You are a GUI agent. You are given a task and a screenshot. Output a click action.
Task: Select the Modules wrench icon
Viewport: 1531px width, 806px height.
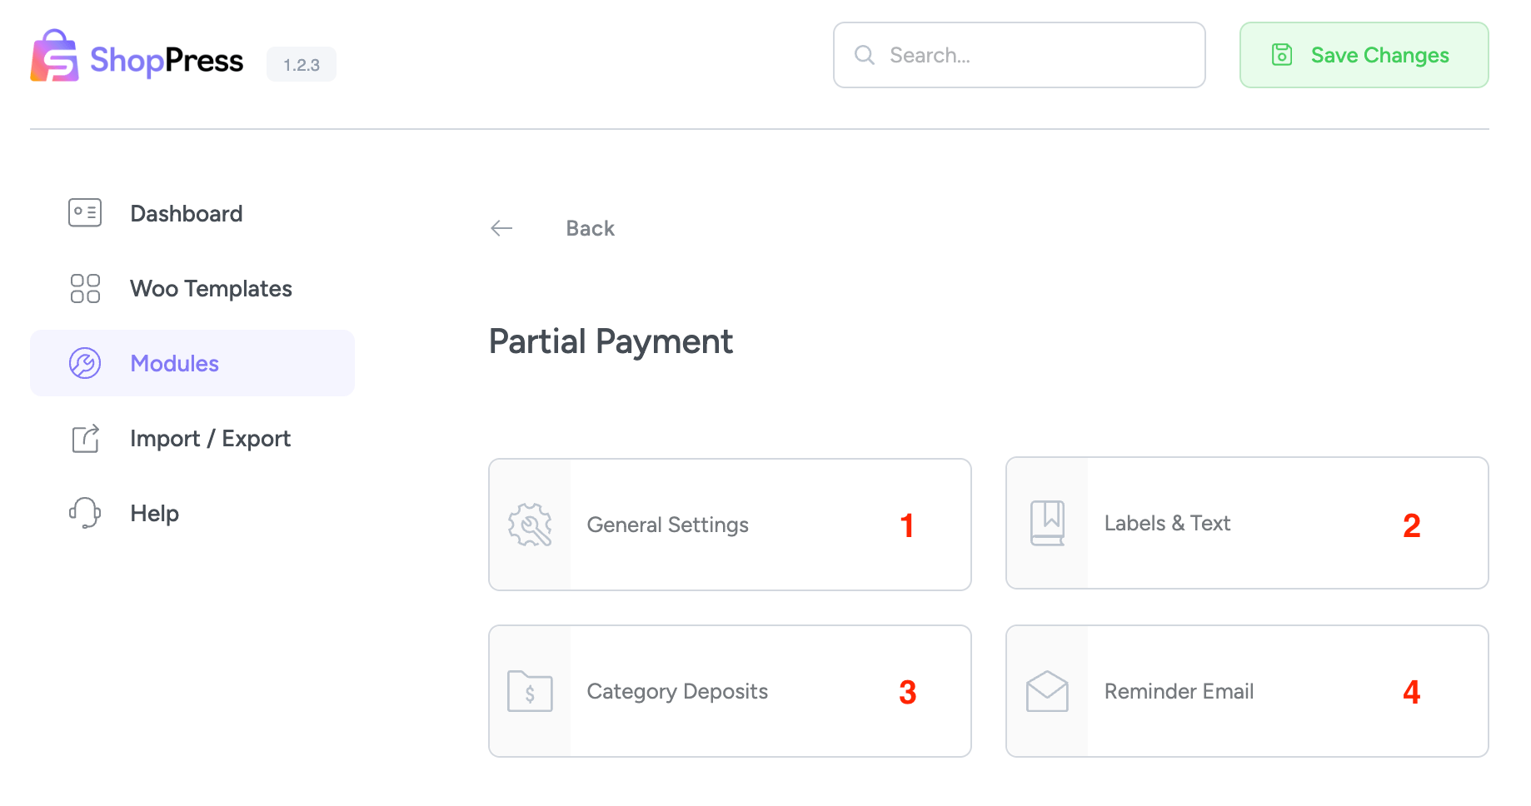84,363
